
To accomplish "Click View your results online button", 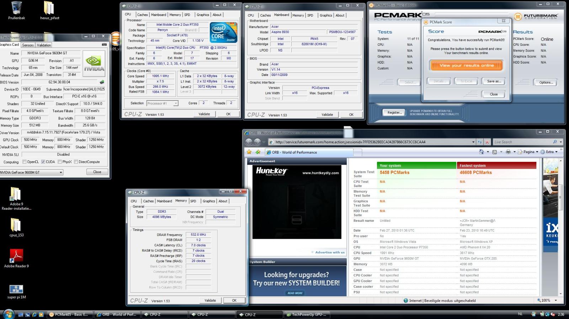I will point(466,65).
